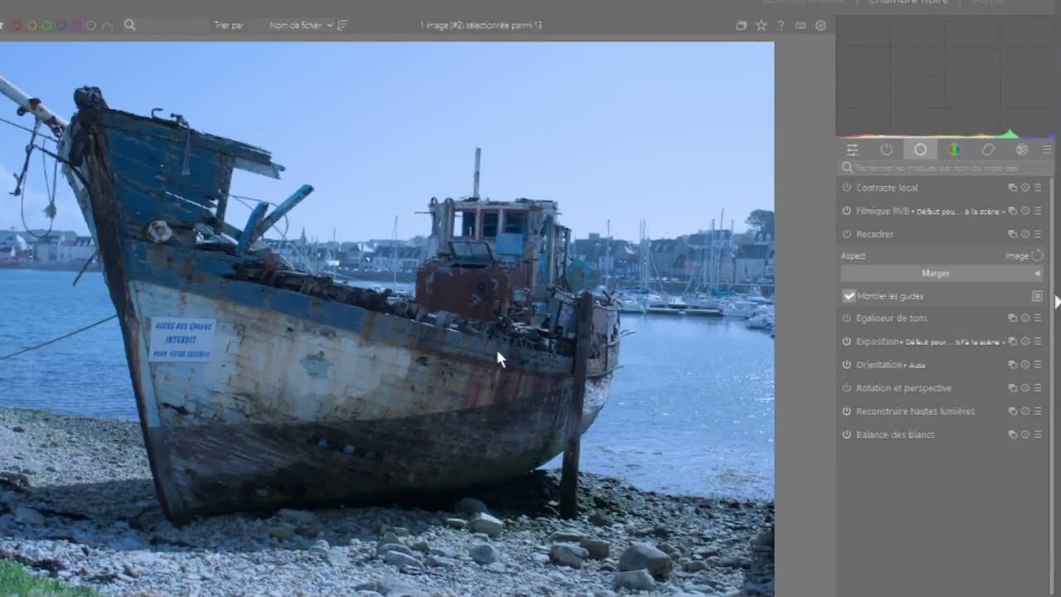
Task: Switch to the color modules tab
Action: pos(954,149)
